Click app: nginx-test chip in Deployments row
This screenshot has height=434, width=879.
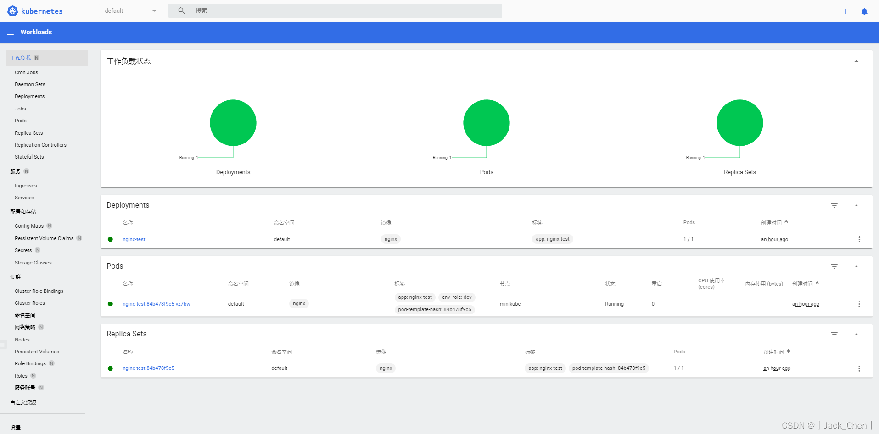(x=553, y=239)
